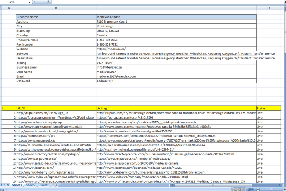Click the 'Mississauga' city cell
The width and height of the screenshot is (286, 191).
coord(176,26)
